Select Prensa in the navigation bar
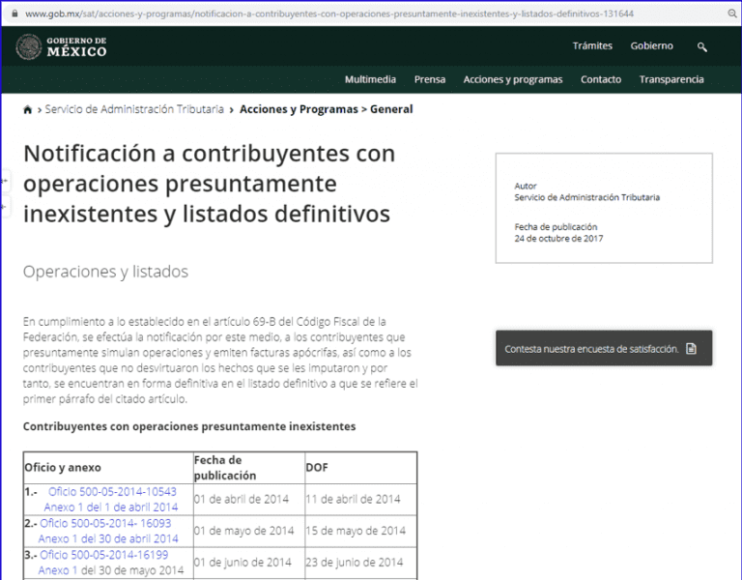Viewport: 742px width, 580px height. tap(430, 79)
